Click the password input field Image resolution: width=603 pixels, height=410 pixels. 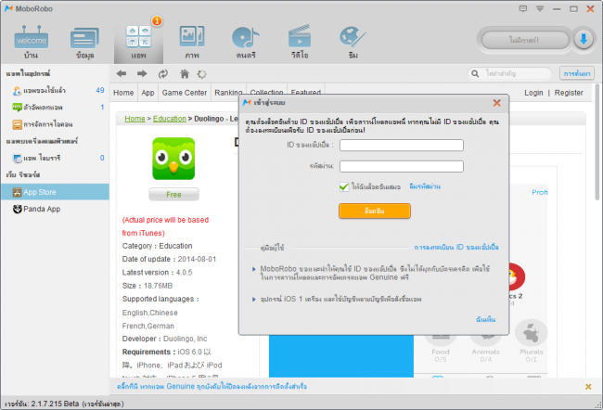pyautogui.click(x=402, y=167)
